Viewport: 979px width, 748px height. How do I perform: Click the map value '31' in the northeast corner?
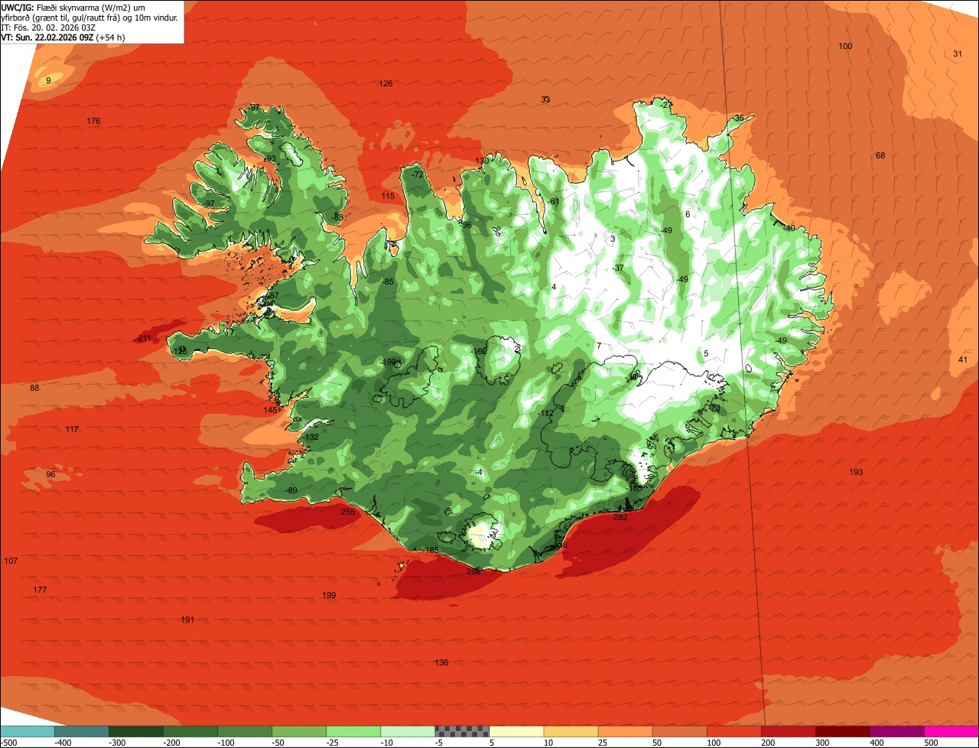coord(958,54)
